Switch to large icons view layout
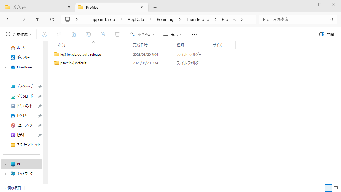Image resolution: width=341 pixels, height=192 pixels. [336, 188]
